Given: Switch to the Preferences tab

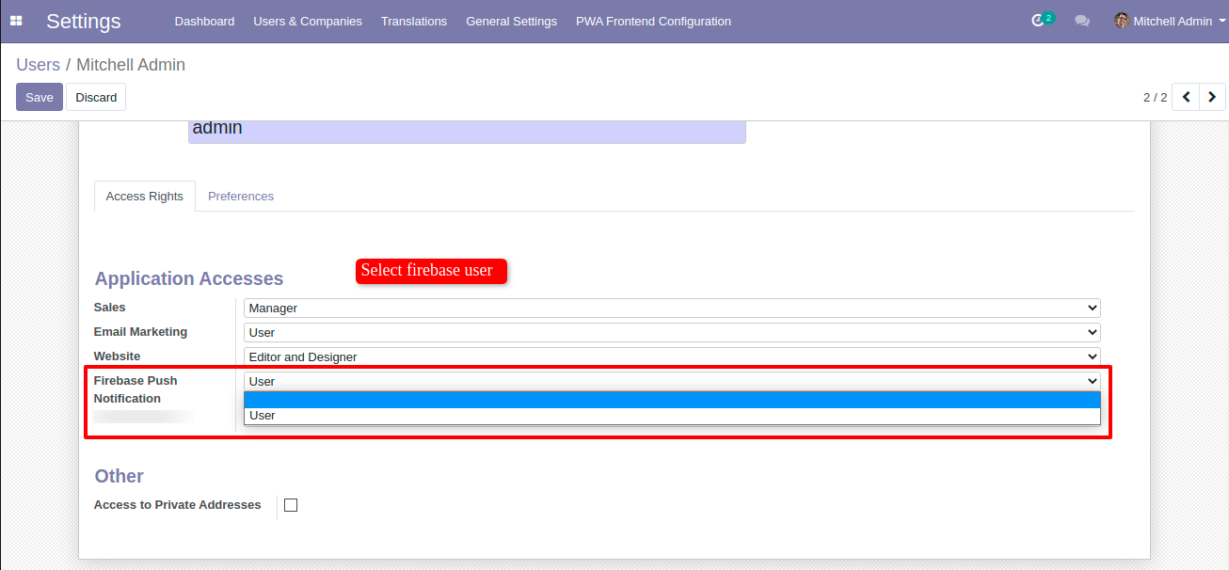Looking at the screenshot, I should tap(241, 197).
